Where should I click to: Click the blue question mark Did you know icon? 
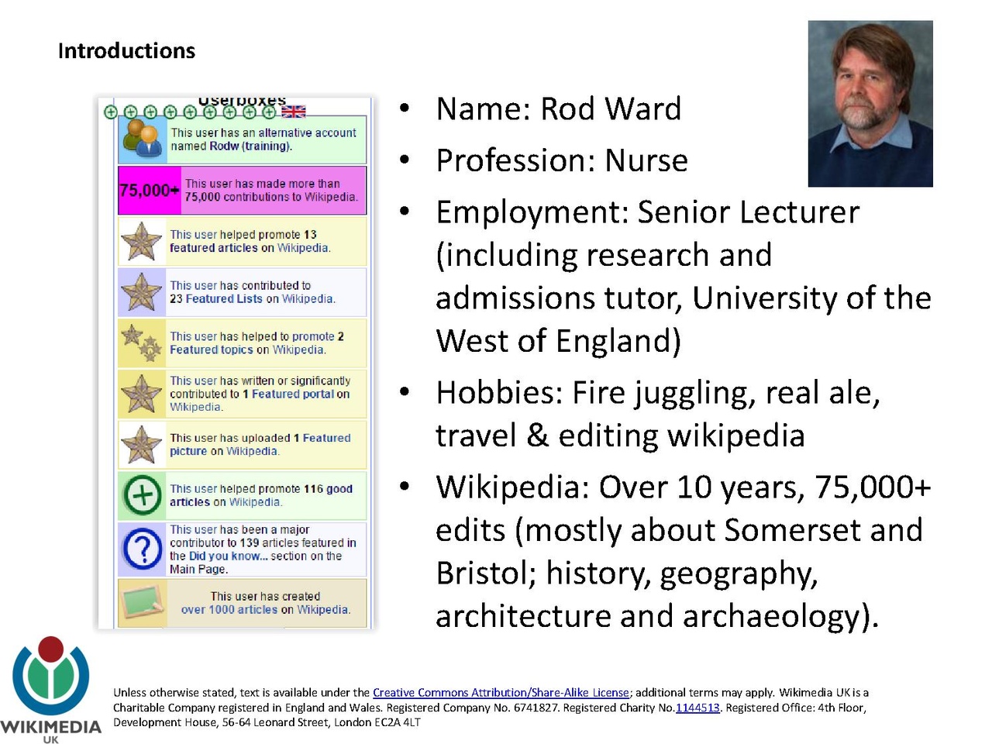tap(143, 549)
